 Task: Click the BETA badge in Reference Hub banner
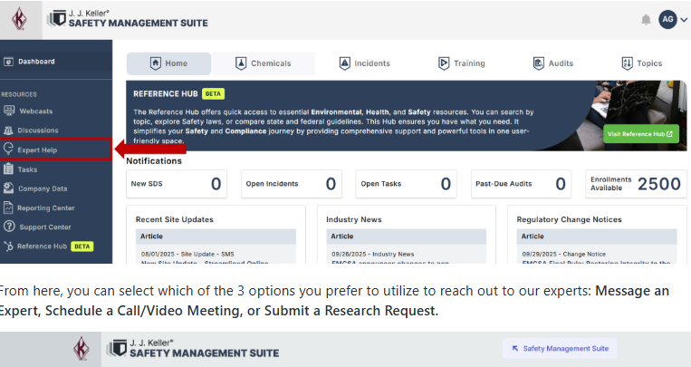coord(214,94)
